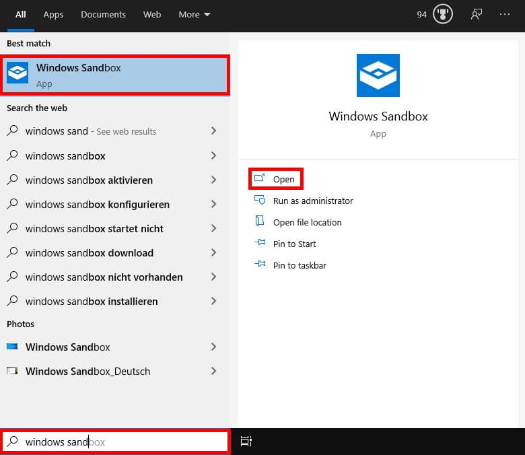Select Pin to taskbar
This screenshot has width=525, height=455.
point(300,265)
